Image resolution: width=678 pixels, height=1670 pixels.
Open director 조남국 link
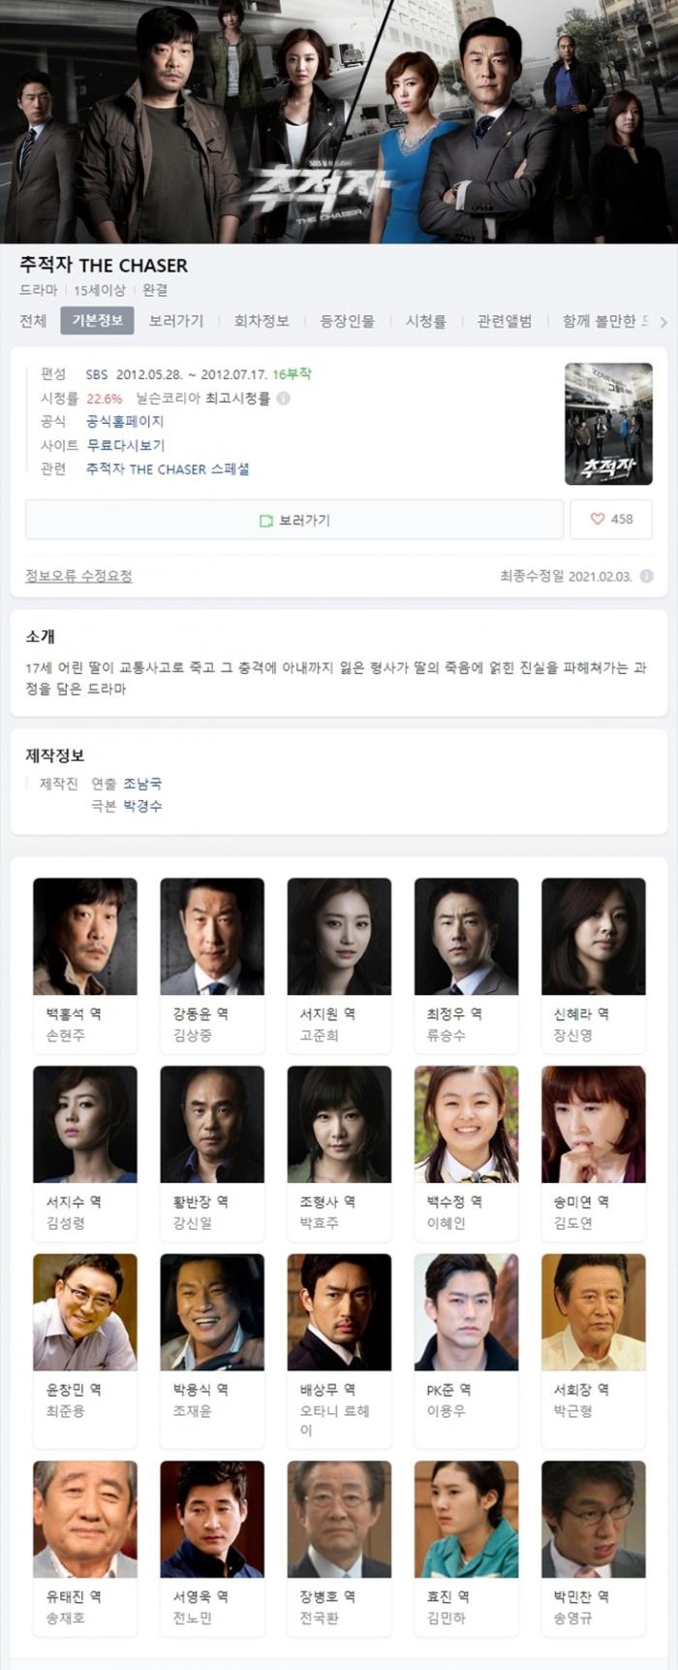tap(142, 784)
